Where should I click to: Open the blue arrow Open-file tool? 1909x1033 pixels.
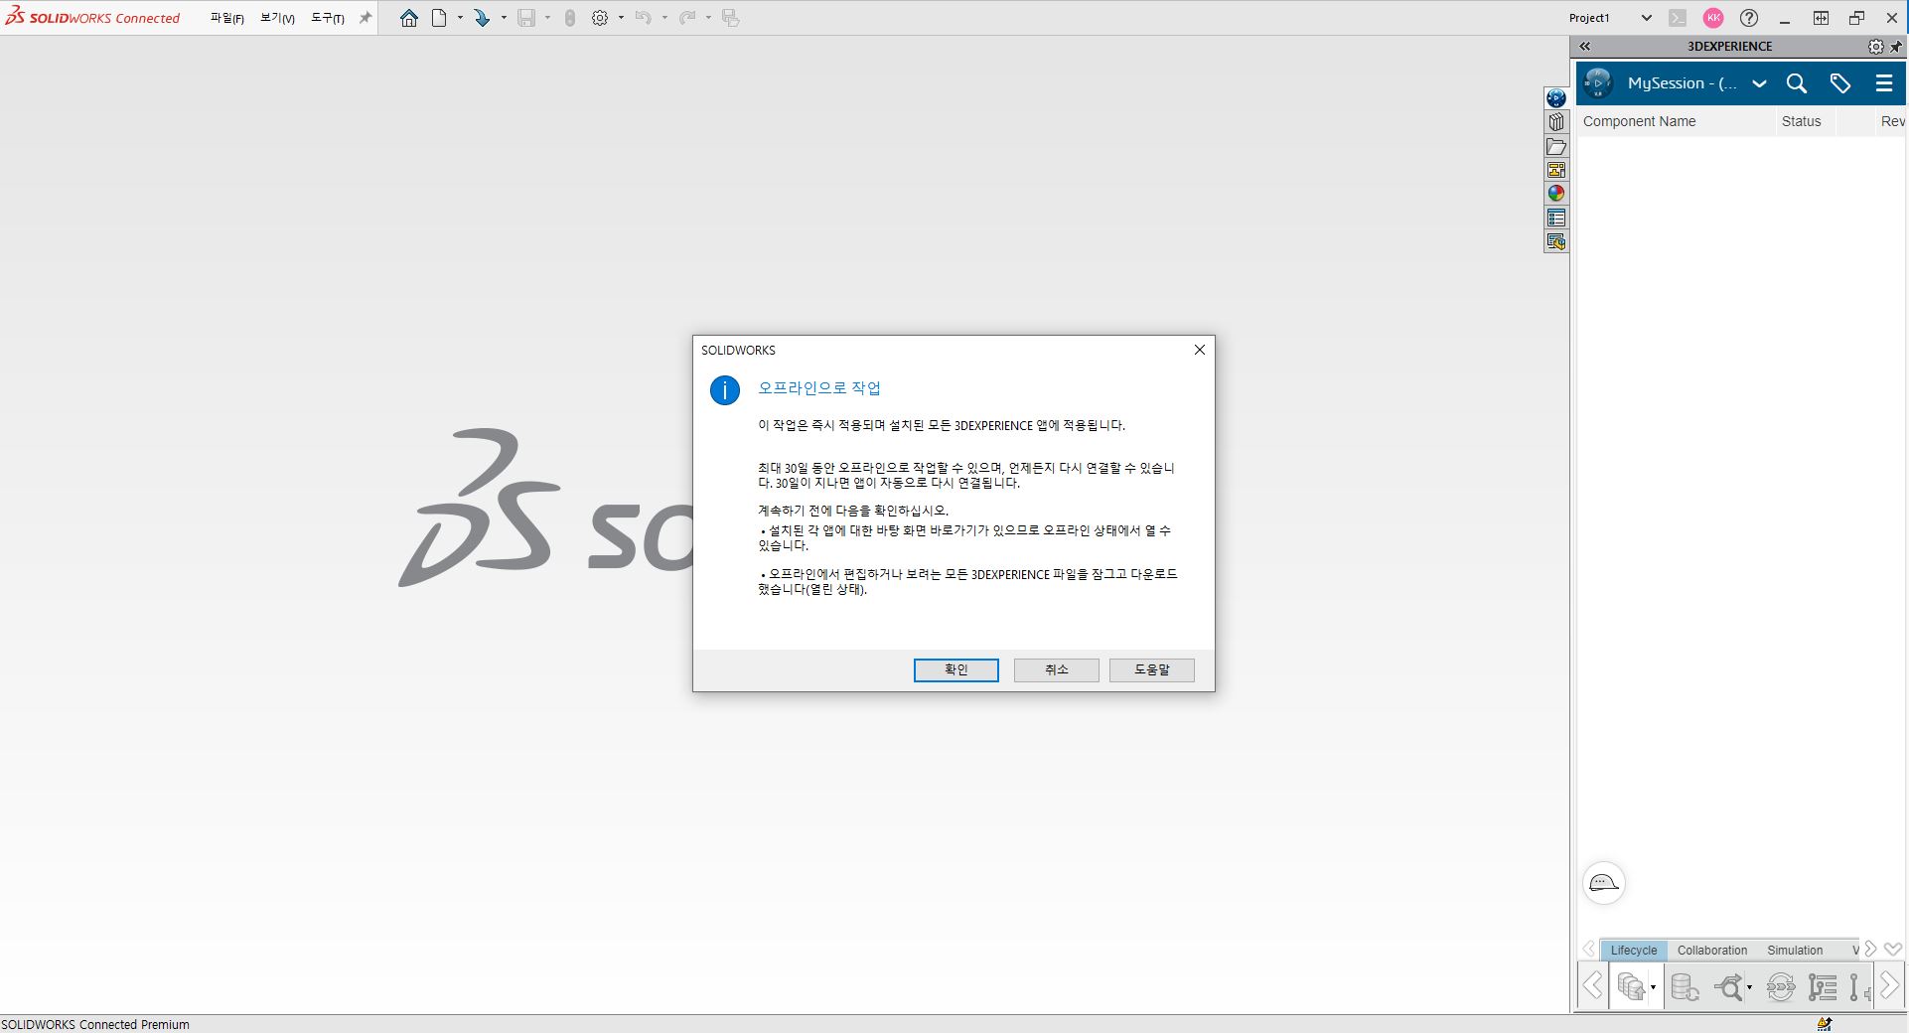(x=482, y=18)
